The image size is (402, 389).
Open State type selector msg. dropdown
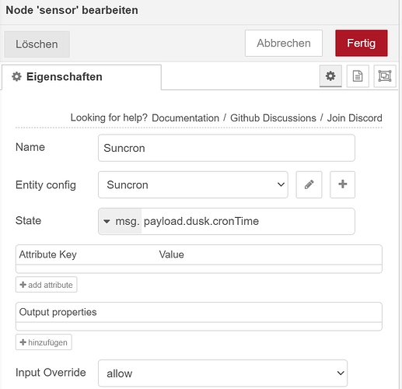[x=121, y=222]
